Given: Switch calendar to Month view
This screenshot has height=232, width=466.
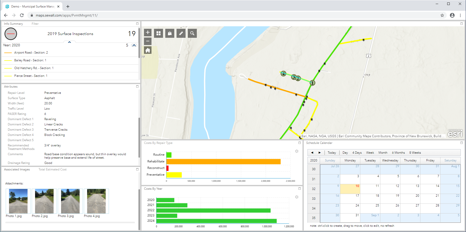Looking at the screenshot, I should click(383, 152).
